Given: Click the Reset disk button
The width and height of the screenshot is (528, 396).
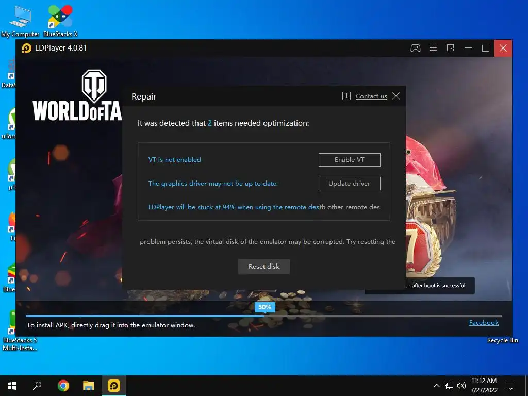Looking at the screenshot, I should [263, 267].
